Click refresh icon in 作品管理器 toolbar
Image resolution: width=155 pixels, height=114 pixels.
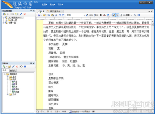tap(8, 14)
